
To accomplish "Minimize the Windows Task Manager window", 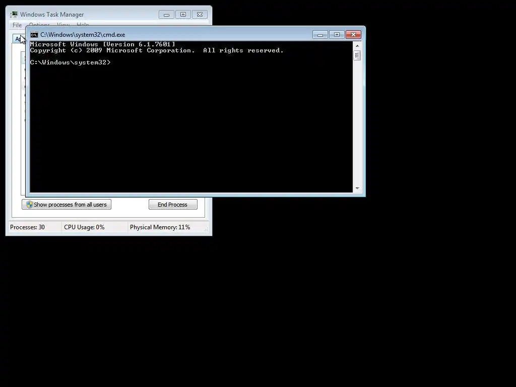I will tap(166, 15).
